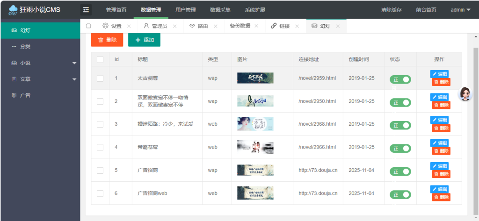Switch to the 备份数据 tab
479x221 pixels.
tap(240, 26)
